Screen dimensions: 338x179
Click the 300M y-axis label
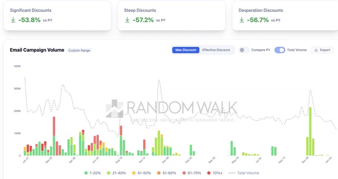[x=17, y=89]
